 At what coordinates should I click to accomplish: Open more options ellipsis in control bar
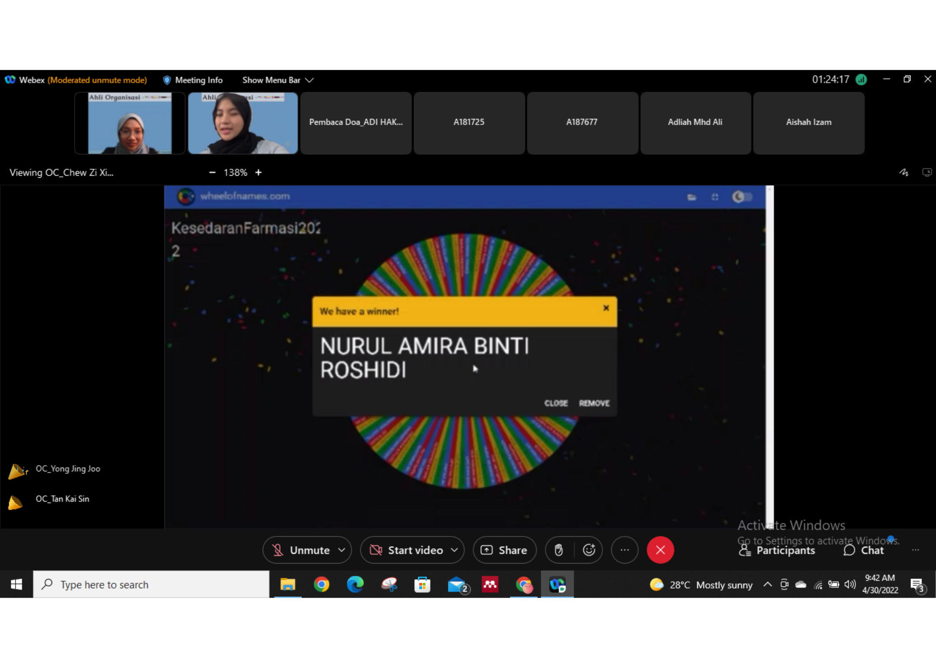point(624,550)
